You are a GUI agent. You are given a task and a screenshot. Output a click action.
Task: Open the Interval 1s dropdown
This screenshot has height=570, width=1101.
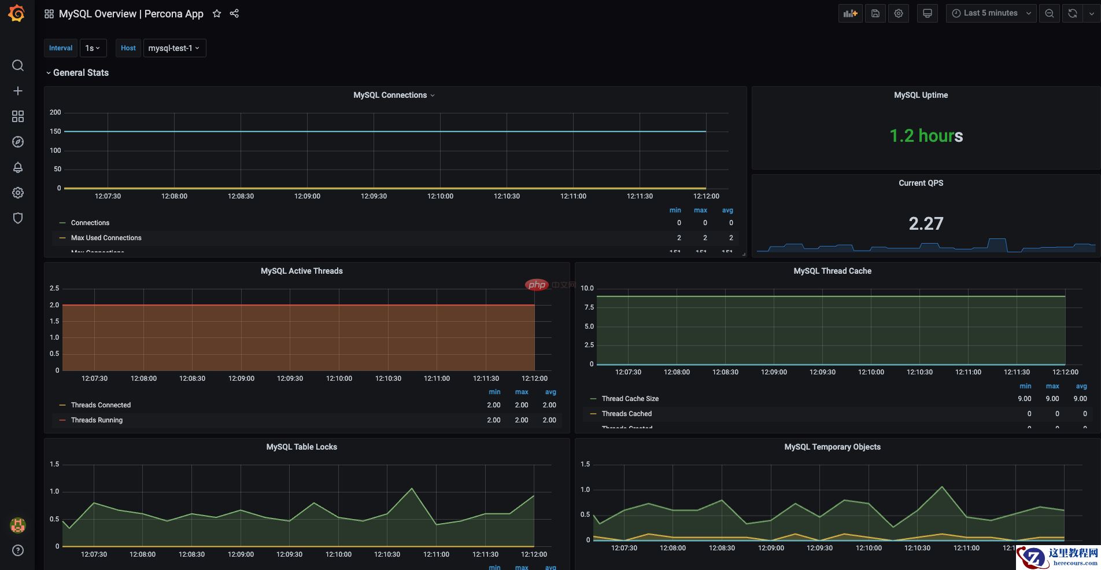pyautogui.click(x=93, y=48)
